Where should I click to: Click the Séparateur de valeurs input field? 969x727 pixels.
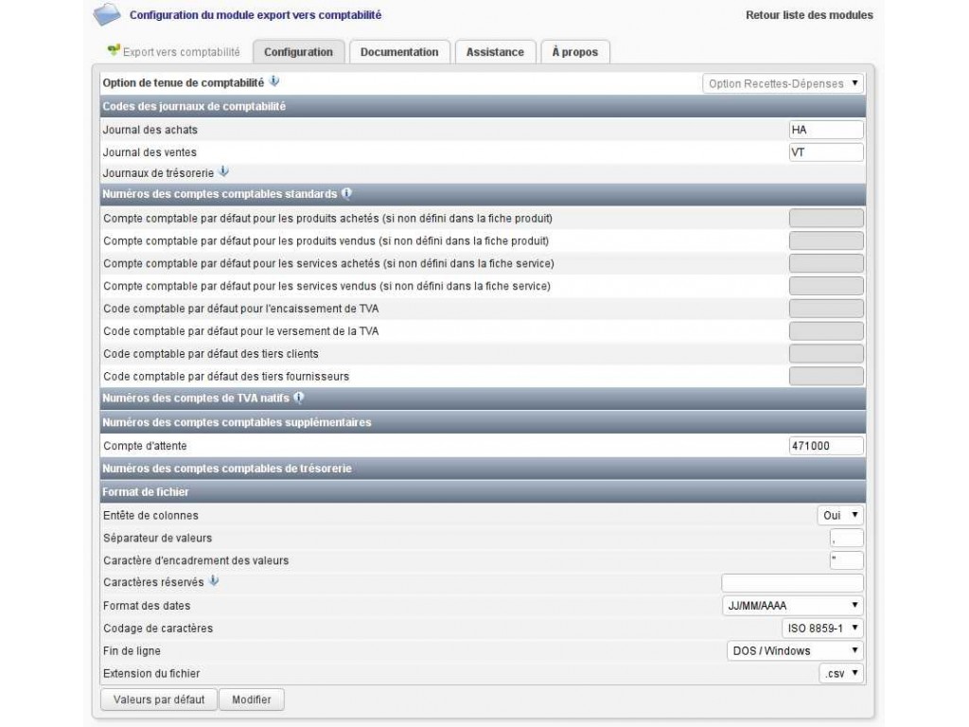click(847, 538)
